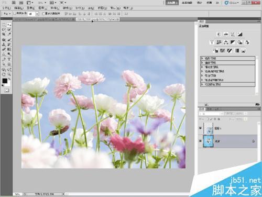Screen dimensions: 262x197
Task: Enable the Auto-Select checkbox
Action: (x=15, y=14)
